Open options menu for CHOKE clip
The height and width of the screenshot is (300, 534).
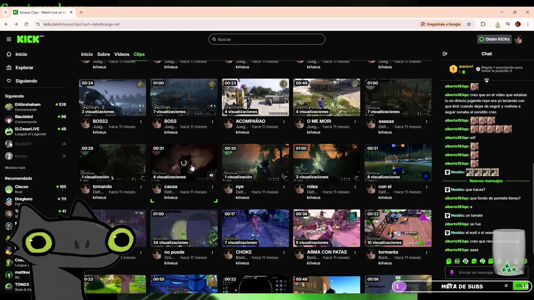pyautogui.click(x=284, y=252)
